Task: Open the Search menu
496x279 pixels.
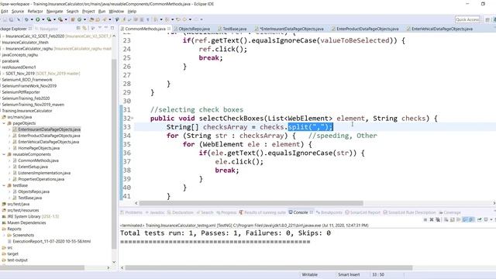Action: [x=72, y=12]
